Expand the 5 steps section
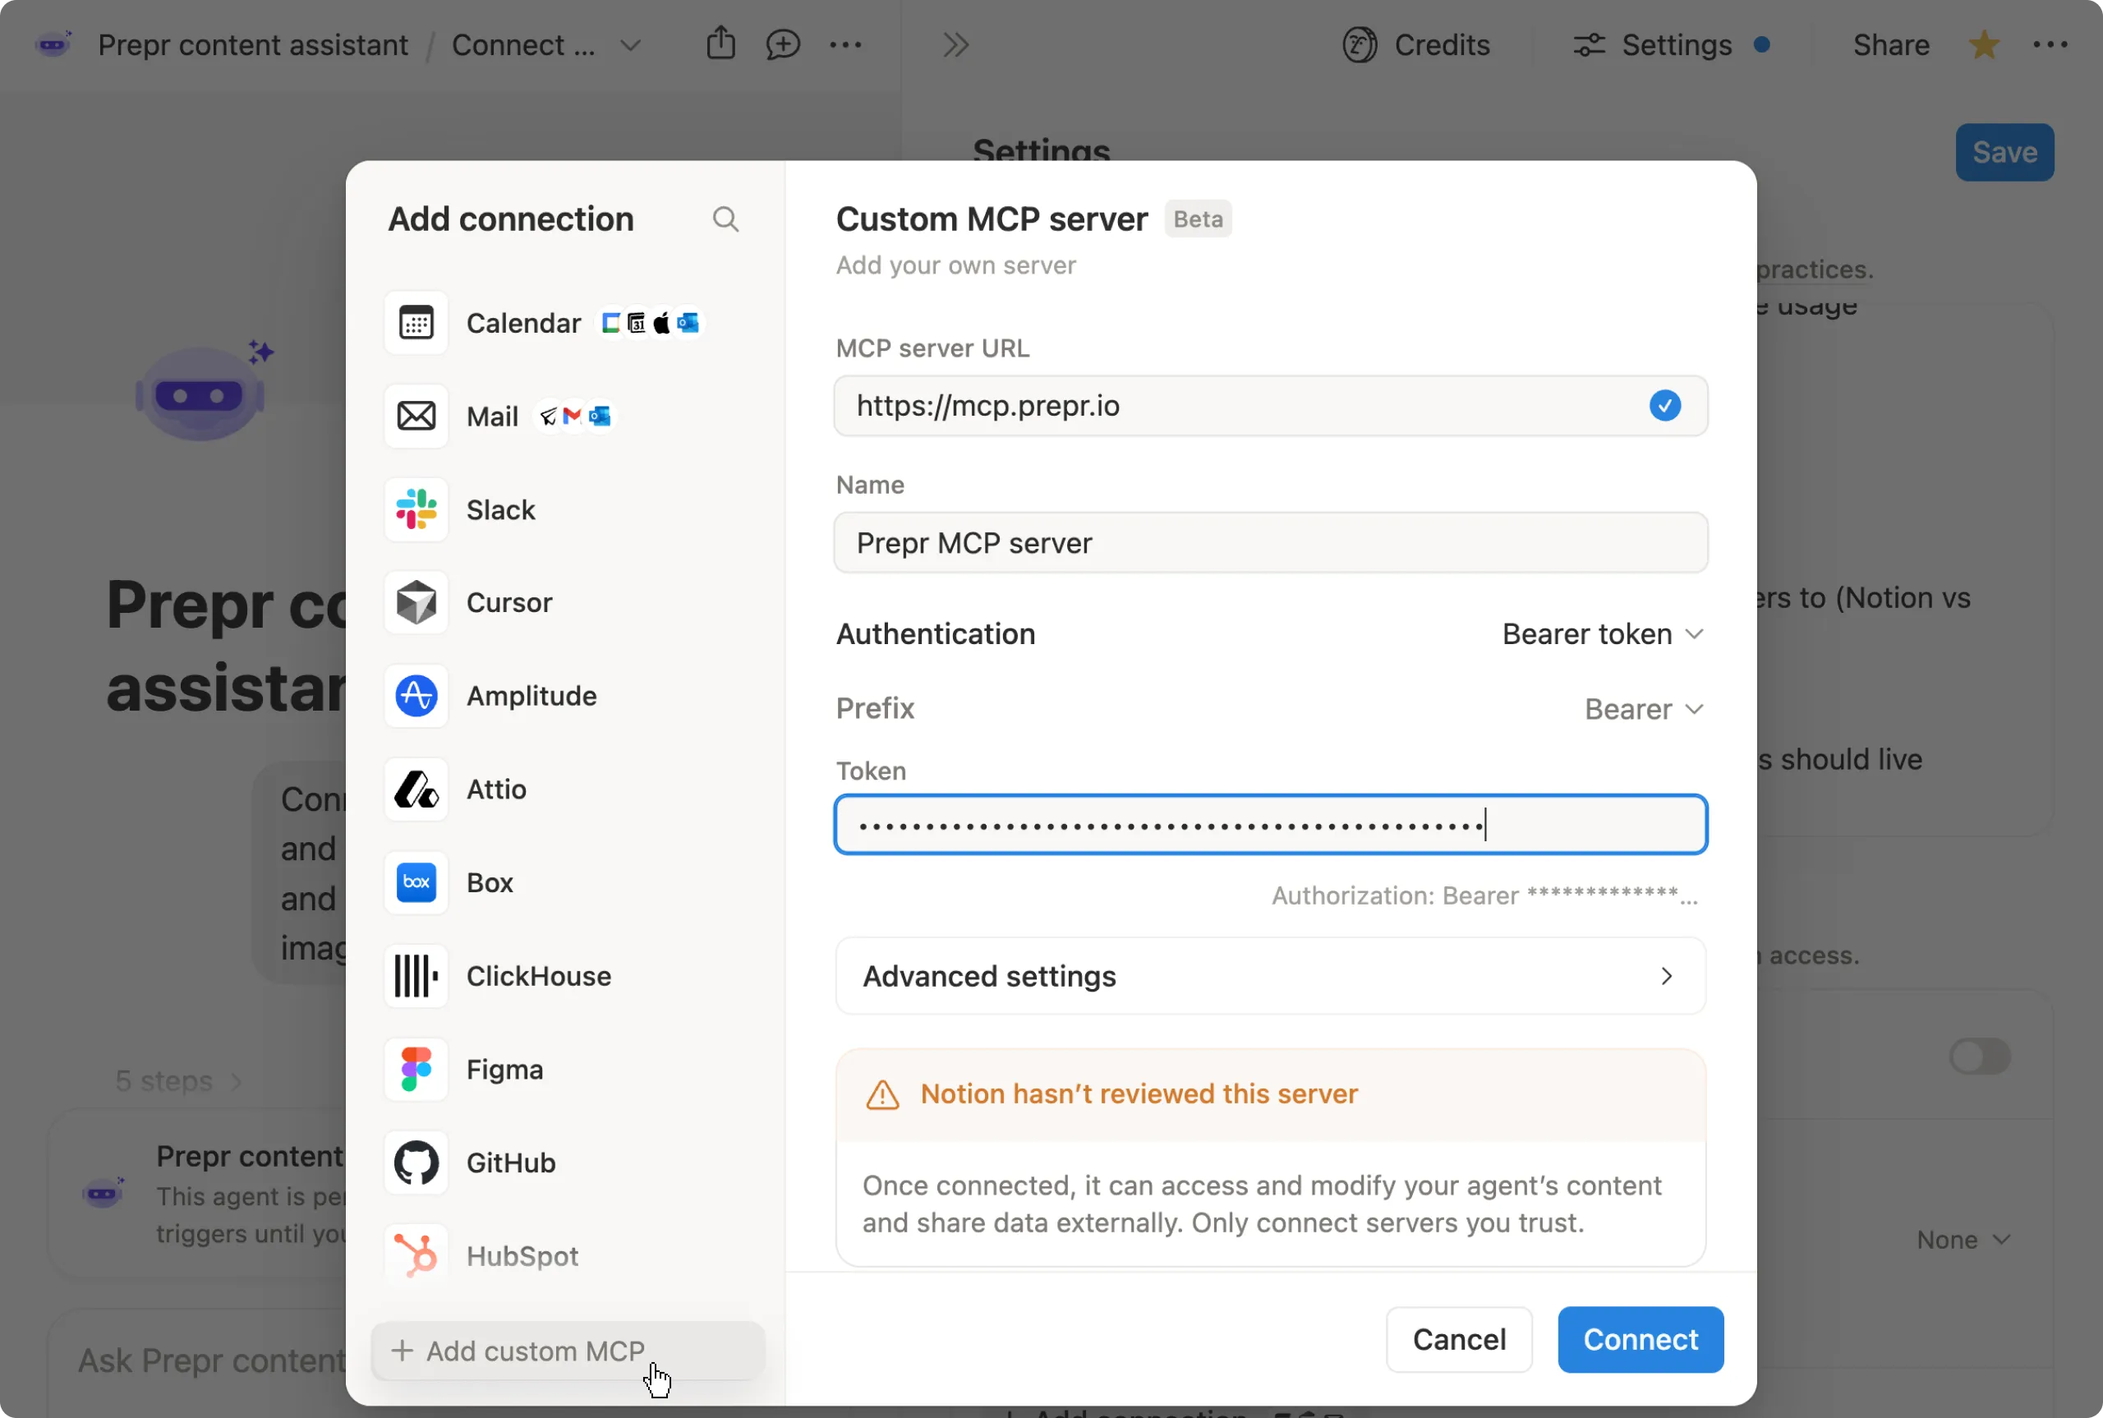The height and width of the screenshot is (1418, 2103). tap(178, 1080)
